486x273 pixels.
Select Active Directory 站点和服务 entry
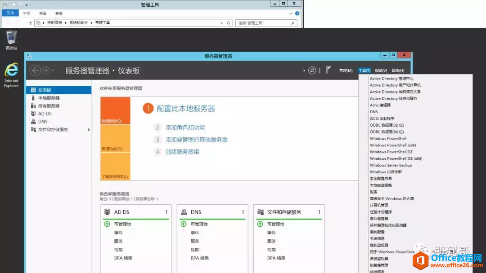[x=393, y=98]
